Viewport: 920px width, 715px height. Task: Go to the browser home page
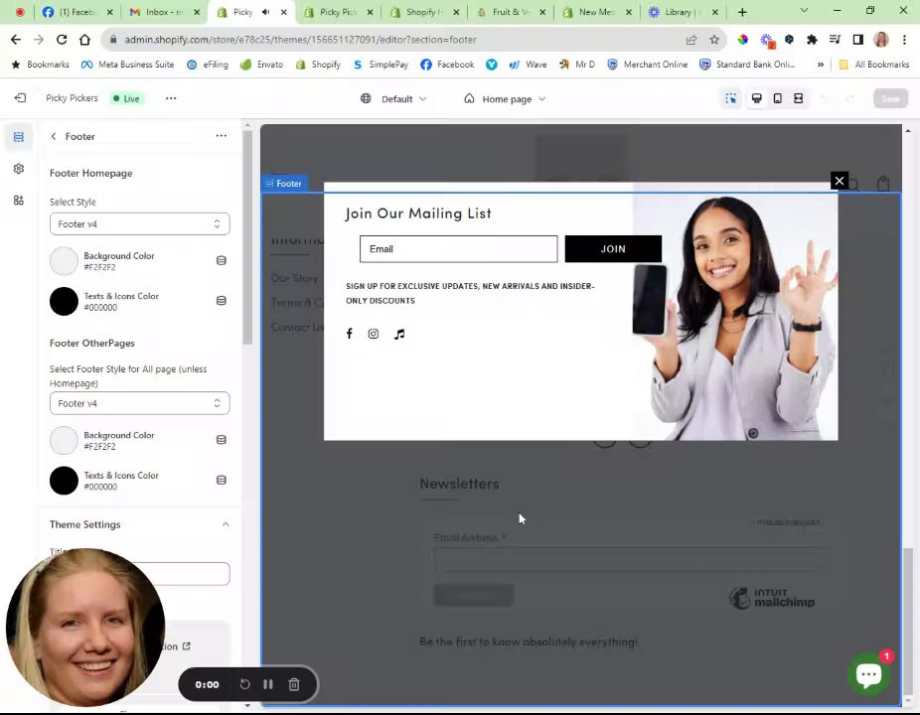(85, 40)
